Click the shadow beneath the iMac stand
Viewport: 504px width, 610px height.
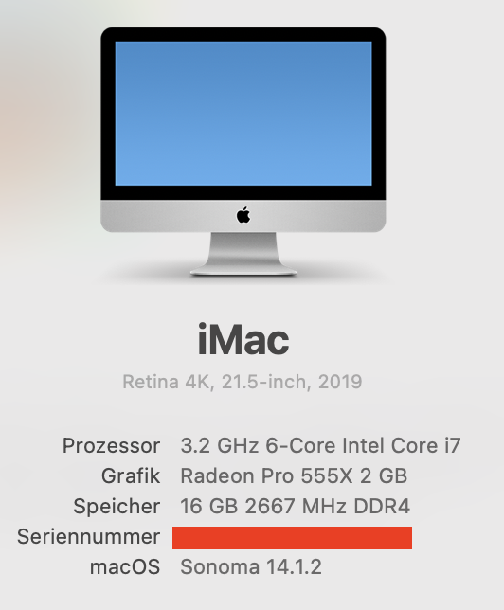(243, 278)
